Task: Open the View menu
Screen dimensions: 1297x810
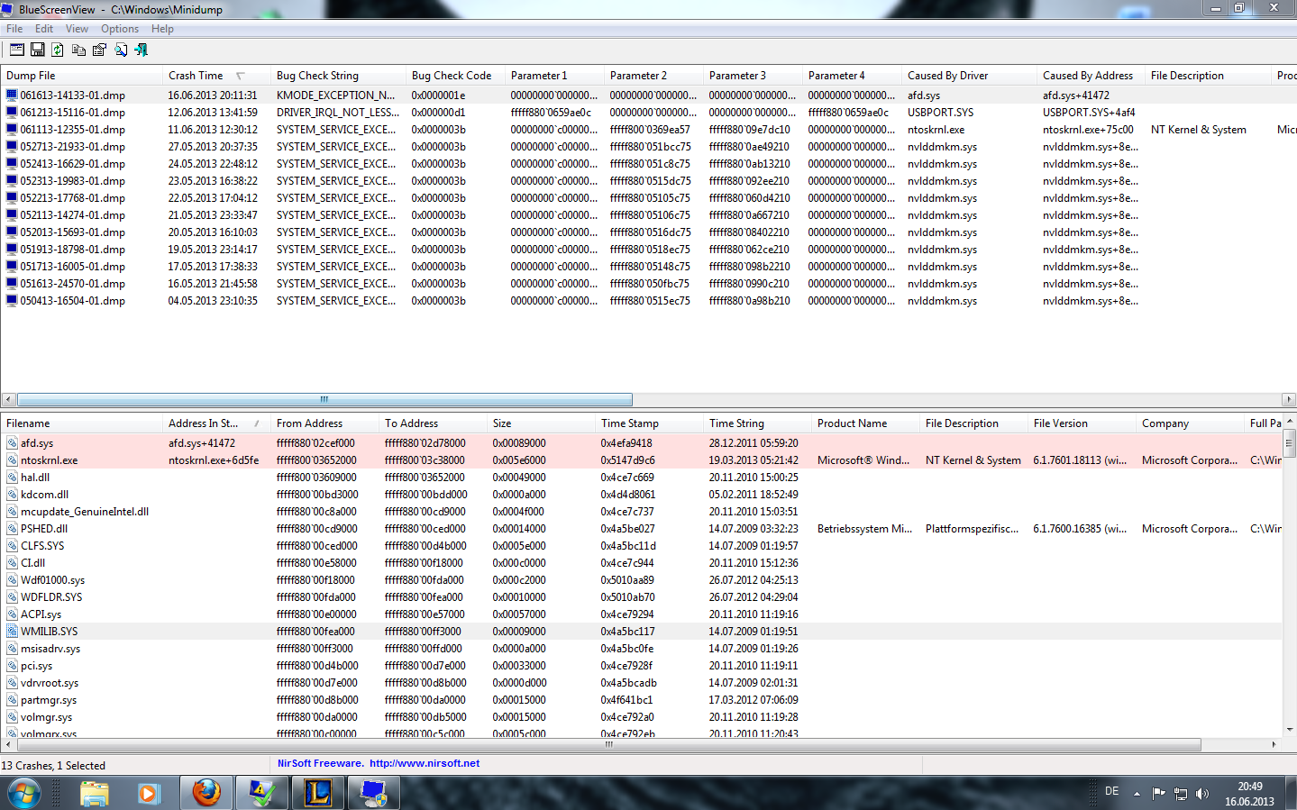Action: [x=77, y=29]
